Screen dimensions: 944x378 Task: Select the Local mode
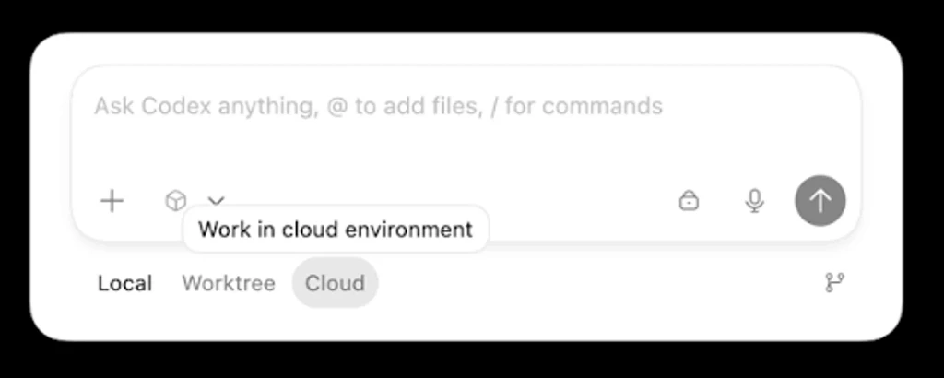tap(125, 283)
